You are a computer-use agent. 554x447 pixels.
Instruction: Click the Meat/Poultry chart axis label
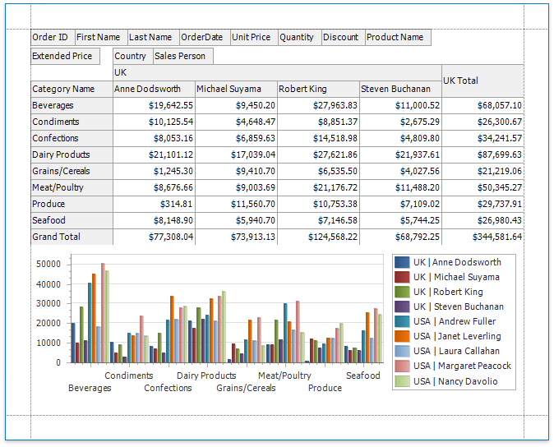click(x=284, y=376)
